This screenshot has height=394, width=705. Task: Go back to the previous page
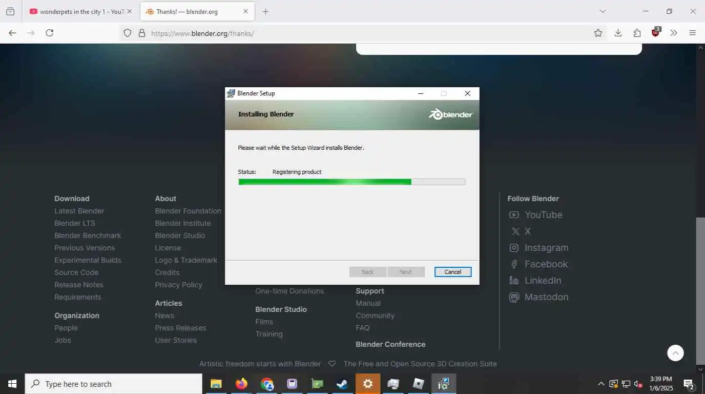click(x=12, y=33)
